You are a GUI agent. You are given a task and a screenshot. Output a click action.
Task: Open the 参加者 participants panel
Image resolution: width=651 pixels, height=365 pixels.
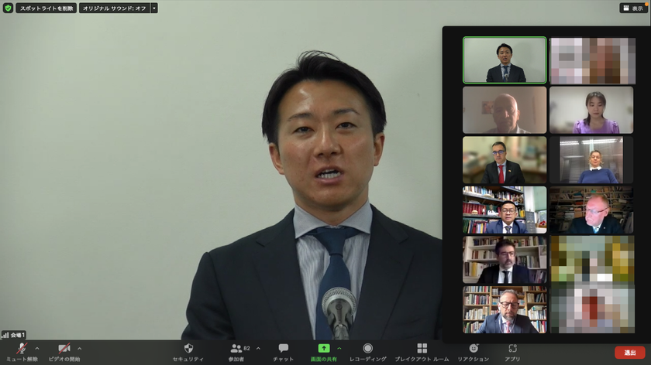coord(236,352)
